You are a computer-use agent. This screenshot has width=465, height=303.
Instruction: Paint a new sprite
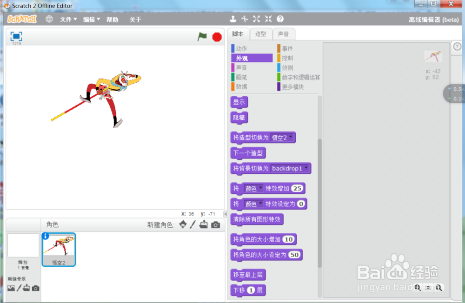click(193, 224)
